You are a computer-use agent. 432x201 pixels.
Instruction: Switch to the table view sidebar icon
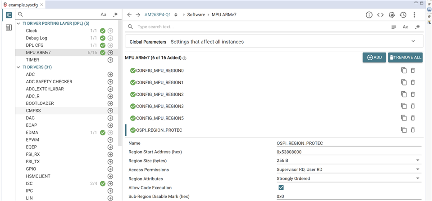9,28
